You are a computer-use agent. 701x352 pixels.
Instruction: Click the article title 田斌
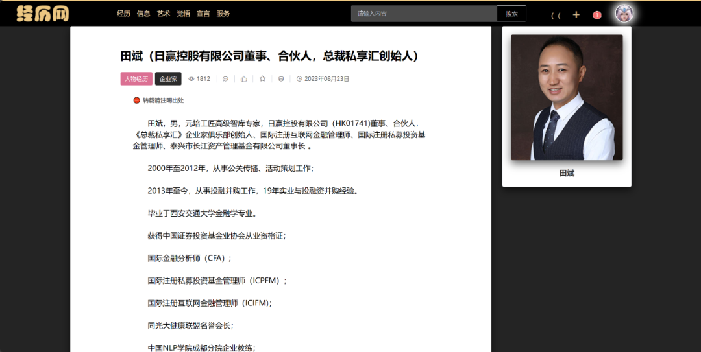coord(270,56)
